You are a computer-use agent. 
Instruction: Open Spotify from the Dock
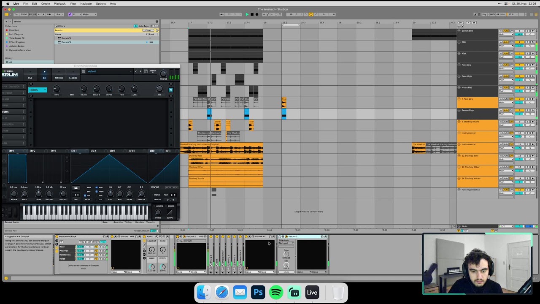click(x=276, y=292)
